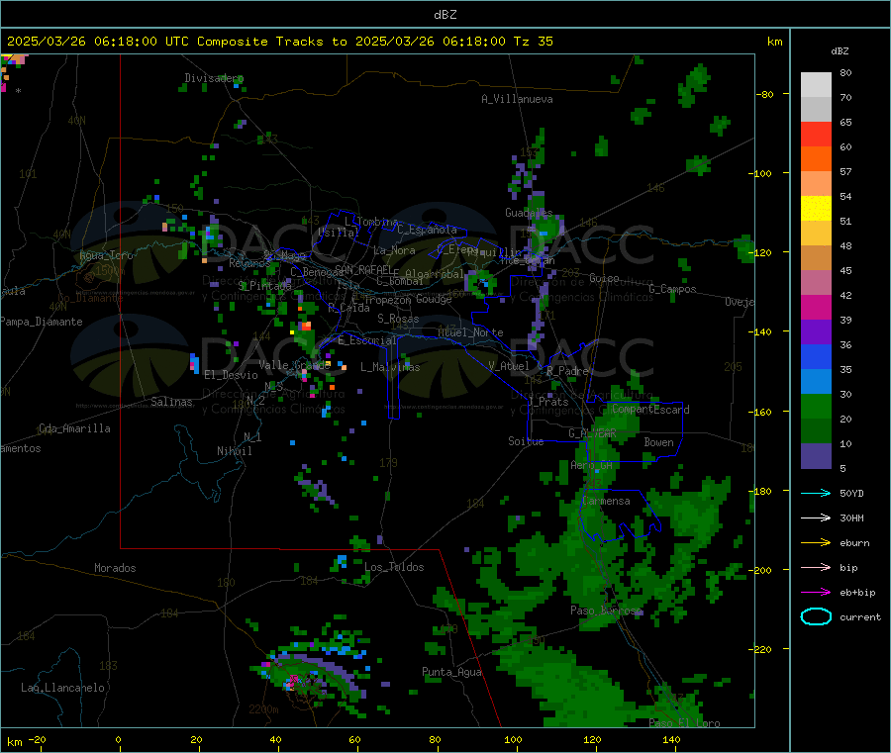This screenshot has height=753, width=891.
Task: Click the La_Nora map label
Action: pyautogui.click(x=394, y=250)
